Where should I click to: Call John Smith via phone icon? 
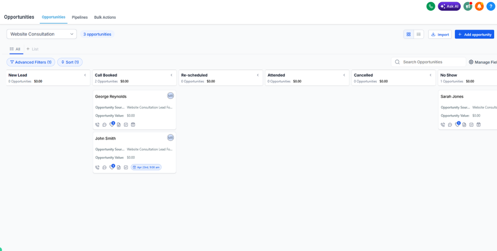pos(97,167)
